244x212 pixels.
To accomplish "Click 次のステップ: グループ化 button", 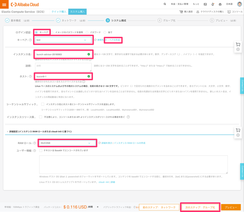I will (200, 207).
